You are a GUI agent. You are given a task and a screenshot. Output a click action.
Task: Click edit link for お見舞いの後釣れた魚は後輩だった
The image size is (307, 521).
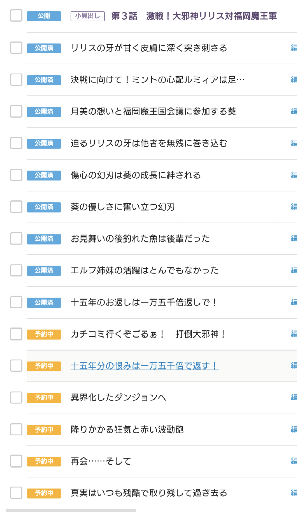[294, 239]
